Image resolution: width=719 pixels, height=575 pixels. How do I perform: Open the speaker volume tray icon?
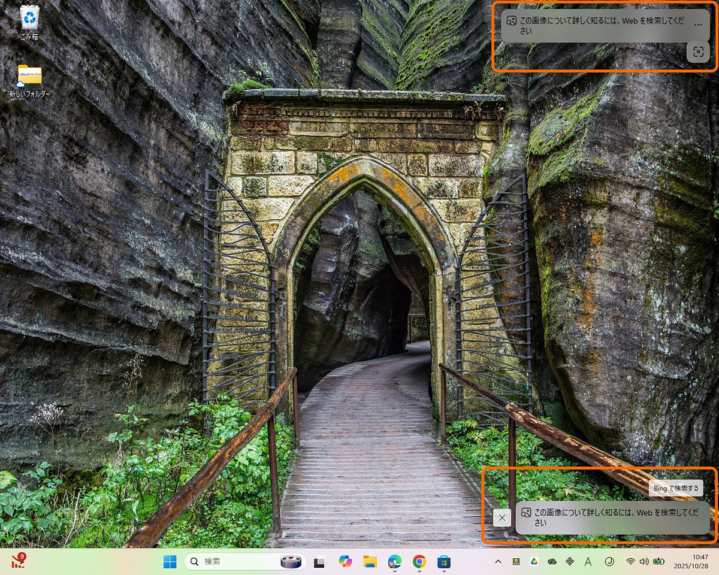(644, 562)
